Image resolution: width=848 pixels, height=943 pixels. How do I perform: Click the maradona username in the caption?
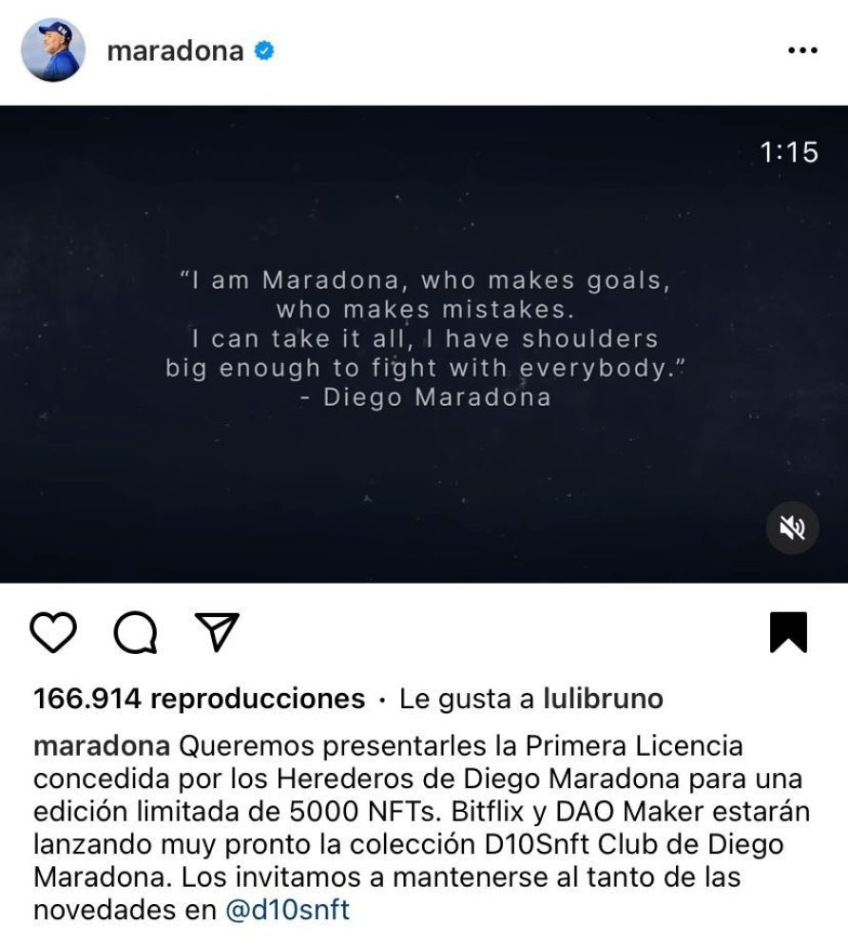pyautogui.click(x=102, y=746)
